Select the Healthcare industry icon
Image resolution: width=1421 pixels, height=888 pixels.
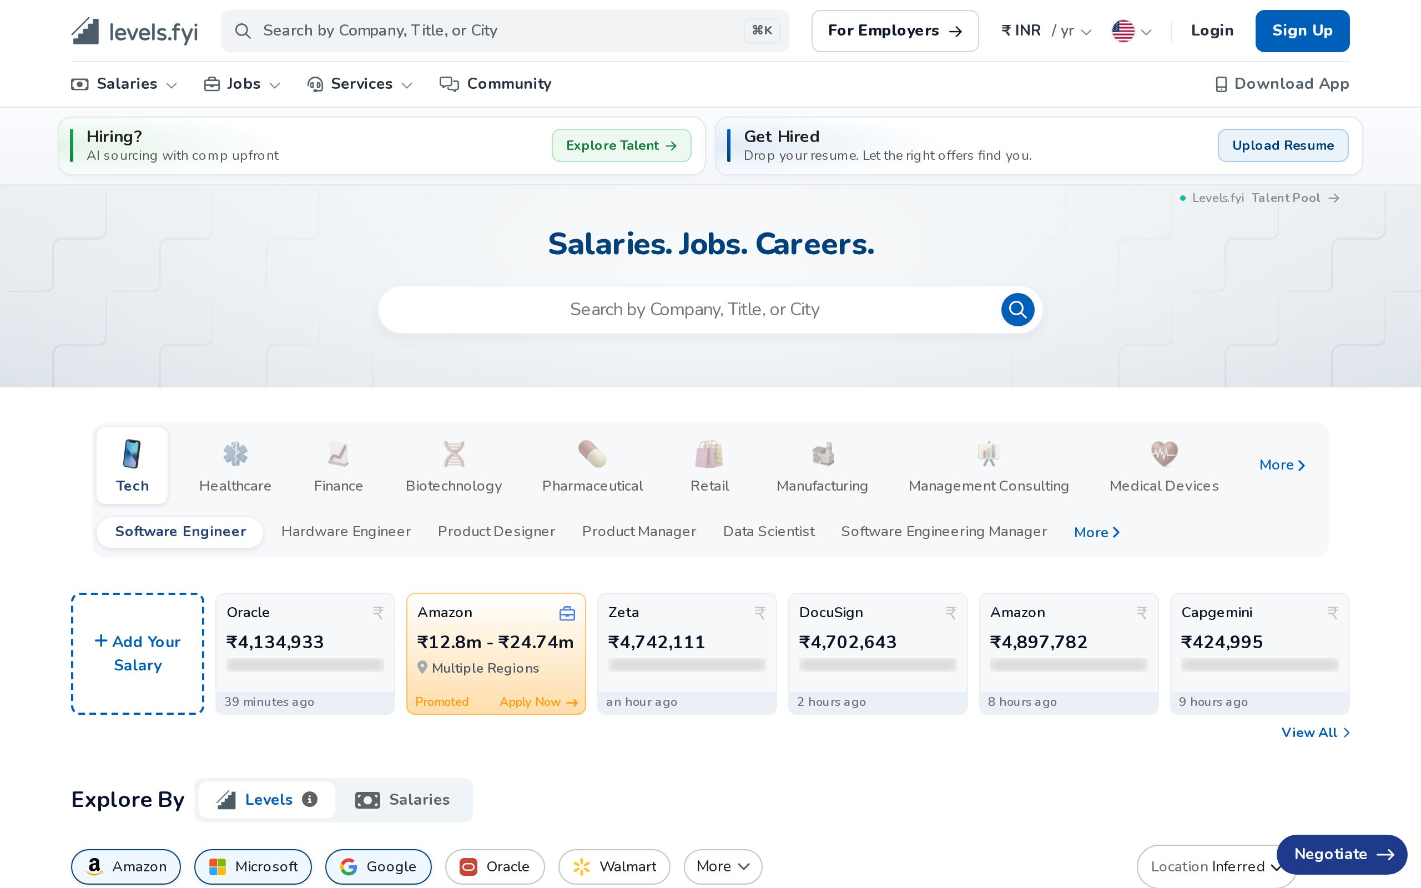235,453
